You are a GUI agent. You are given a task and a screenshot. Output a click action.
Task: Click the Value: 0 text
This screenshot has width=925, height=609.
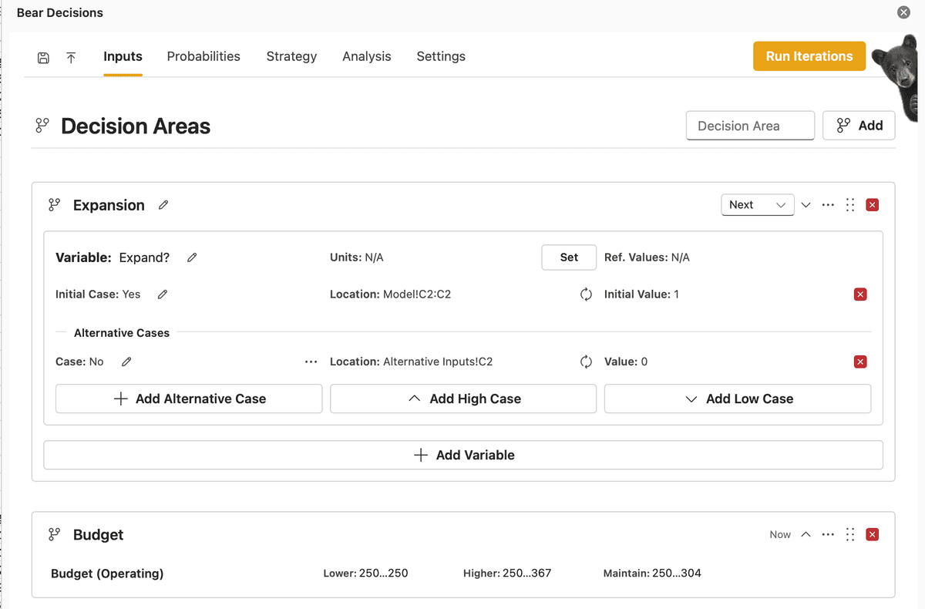coord(626,362)
